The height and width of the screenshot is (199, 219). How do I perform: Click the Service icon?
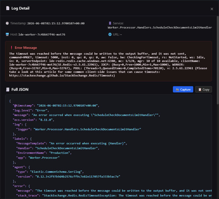(x=110, y=23)
